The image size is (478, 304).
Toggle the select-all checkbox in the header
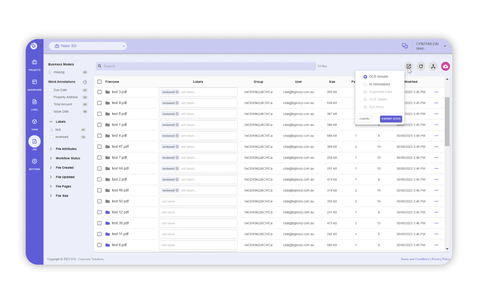coord(99,82)
